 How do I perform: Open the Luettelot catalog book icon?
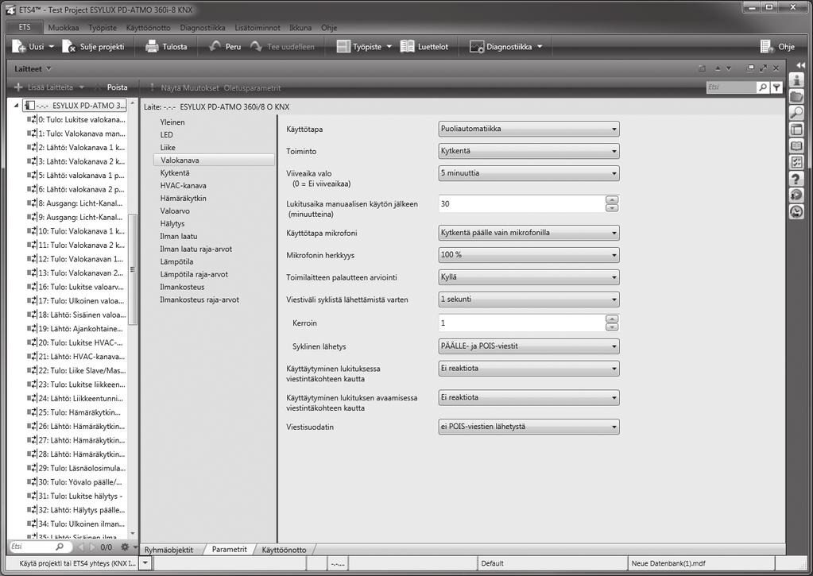pos(408,47)
